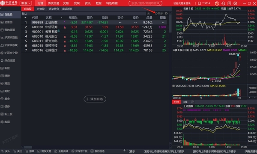Go to 沪深京指数 in the sidebar
The height and width of the screenshot is (154, 257).
9,38
